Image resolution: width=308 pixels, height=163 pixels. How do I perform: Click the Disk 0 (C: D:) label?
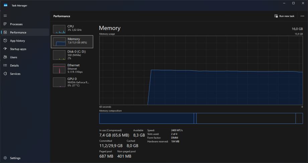[77, 52]
